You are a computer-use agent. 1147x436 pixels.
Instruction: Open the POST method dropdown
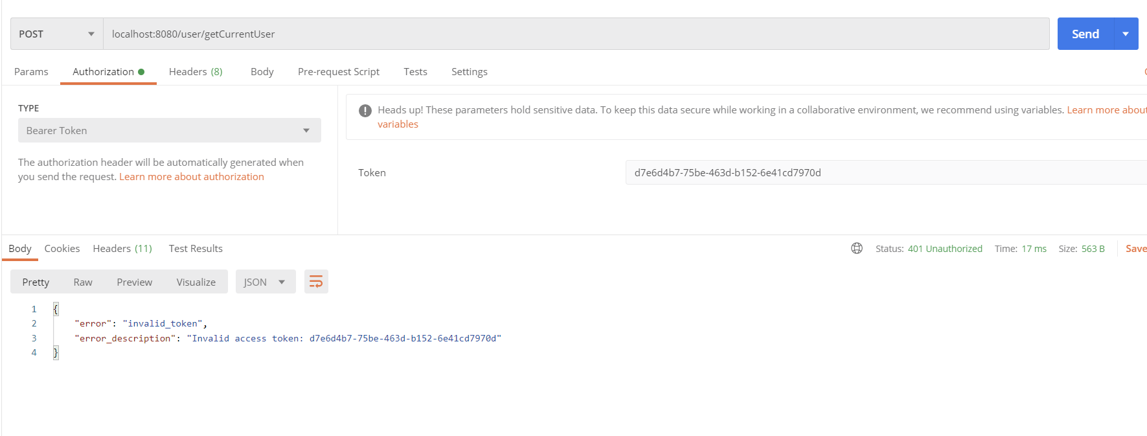[56, 34]
